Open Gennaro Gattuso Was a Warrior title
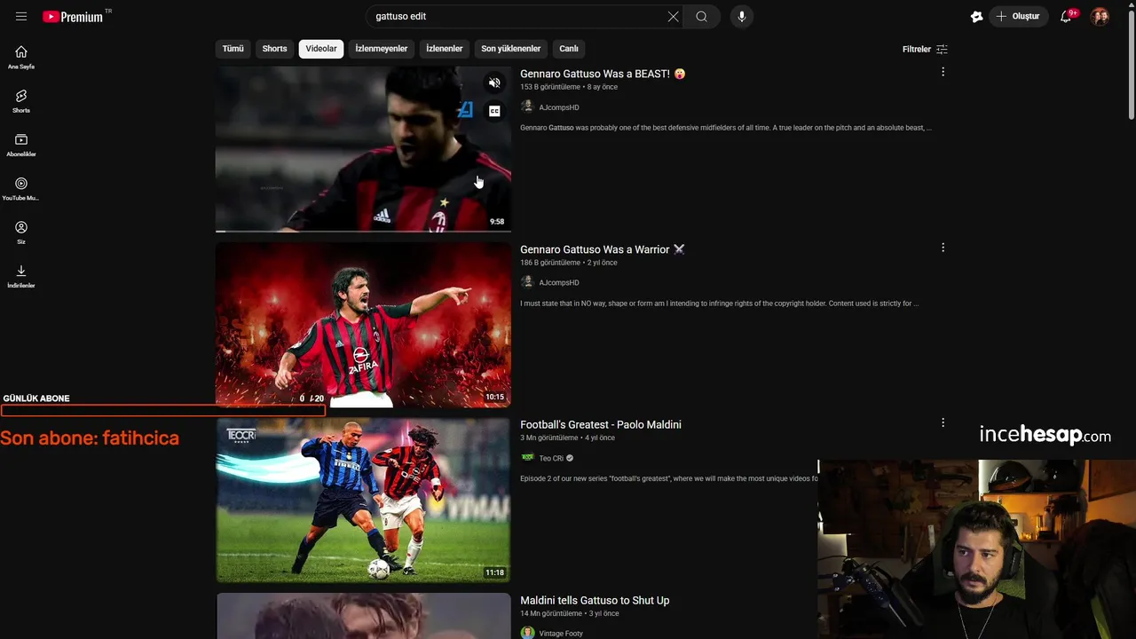Viewport: 1136px width, 639px height. pyautogui.click(x=603, y=249)
